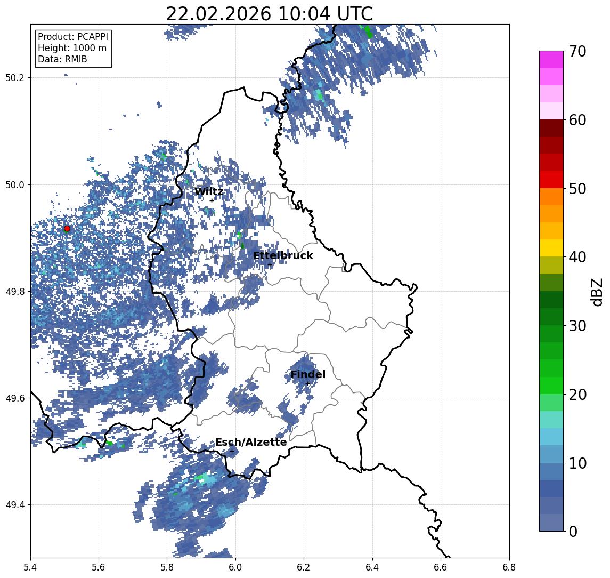Viewport: 610px width, 578px height.
Task: Click the title '22.02.2026 10:04 UTC'
Action: click(270, 14)
